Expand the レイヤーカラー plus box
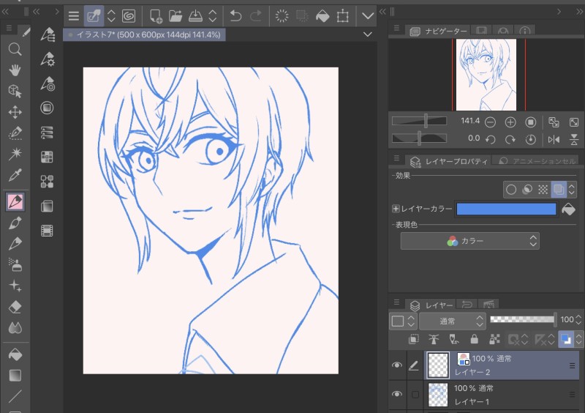 pos(396,209)
